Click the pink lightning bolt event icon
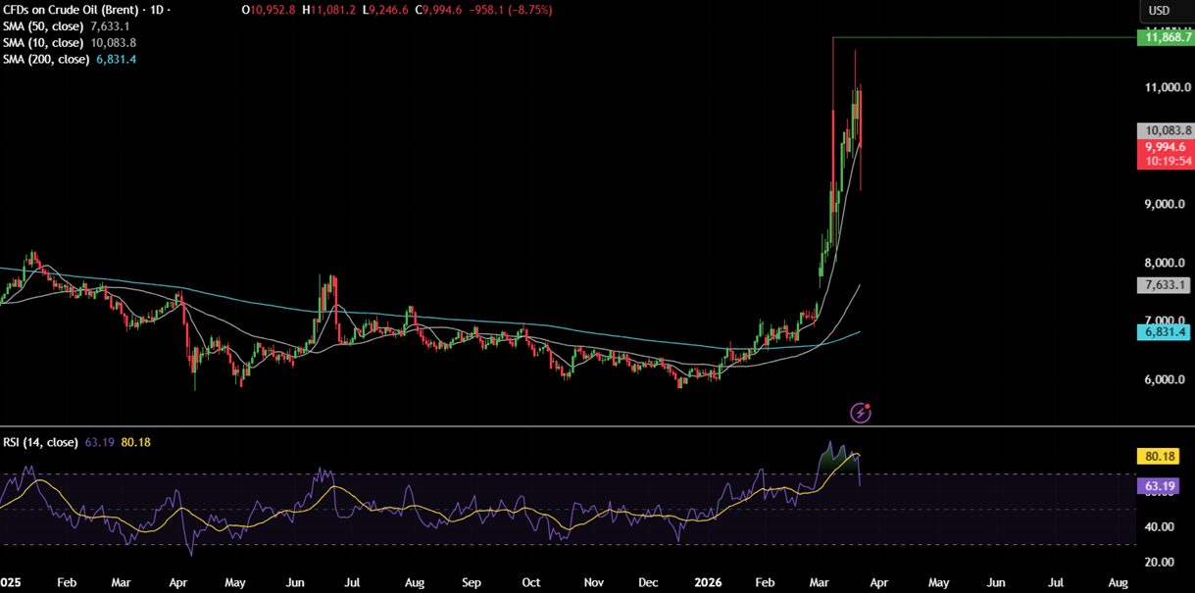 (861, 413)
